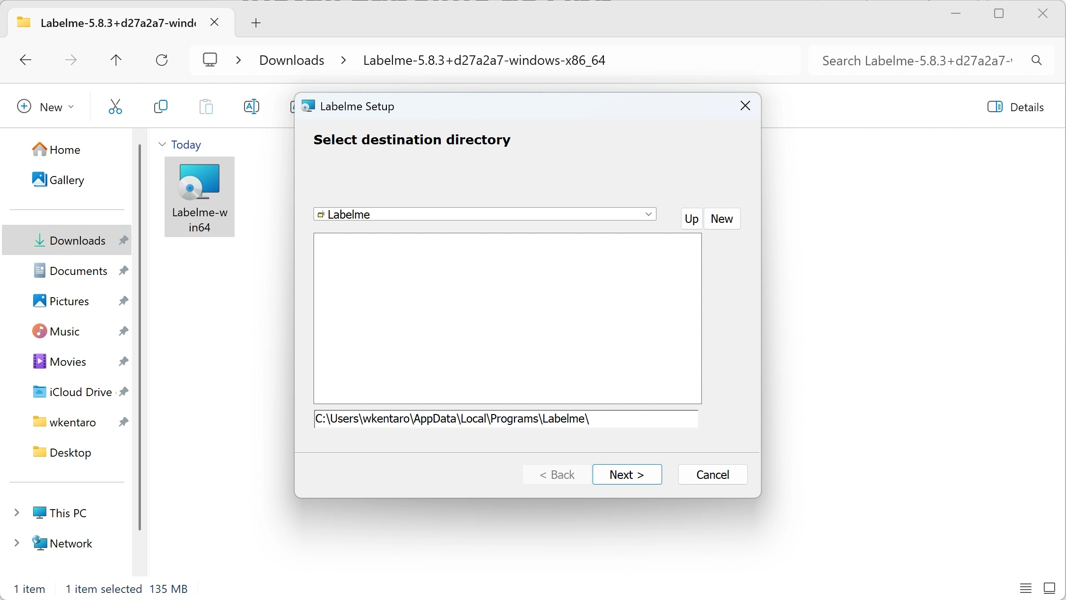Viewport: 1066px width, 600px height.
Task: Go back in File Explorer
Action: pyautogui.click(x=26, y=60)
